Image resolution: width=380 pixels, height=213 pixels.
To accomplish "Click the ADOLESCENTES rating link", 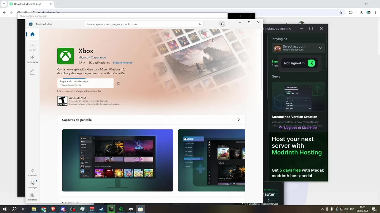I will (78, 98).
